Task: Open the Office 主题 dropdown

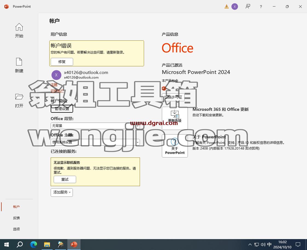Action: (x=95, y=142)
